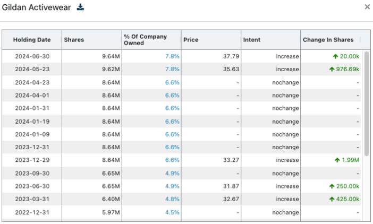
Task: Select the 2024-04-23 holding date cell
Action: click(31, 82)
